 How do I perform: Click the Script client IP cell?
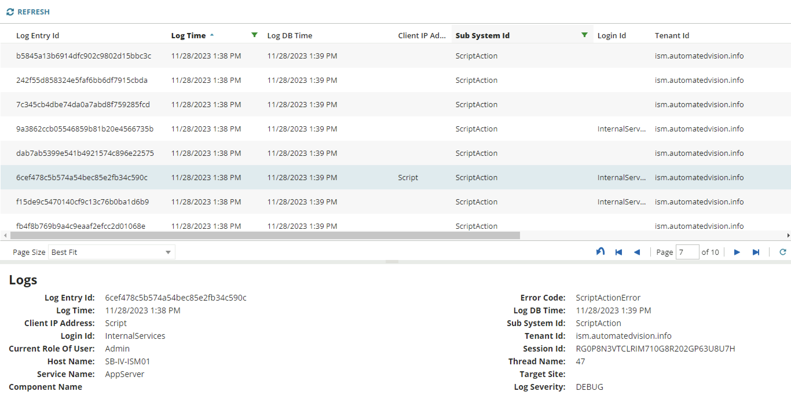408,177
